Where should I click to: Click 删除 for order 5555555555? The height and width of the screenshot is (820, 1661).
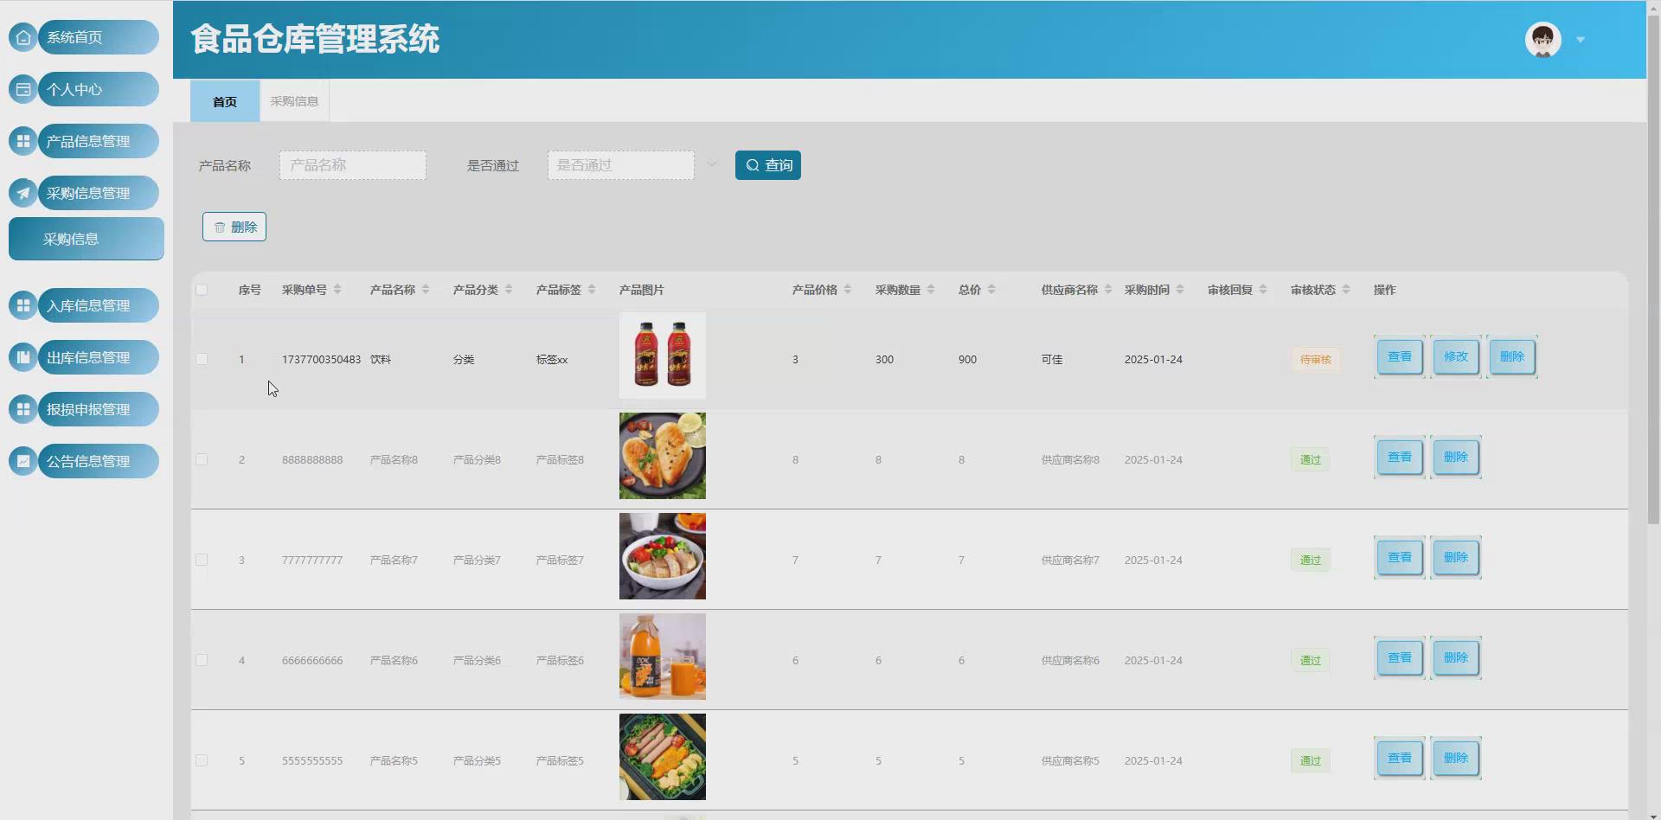point(1456,758)
